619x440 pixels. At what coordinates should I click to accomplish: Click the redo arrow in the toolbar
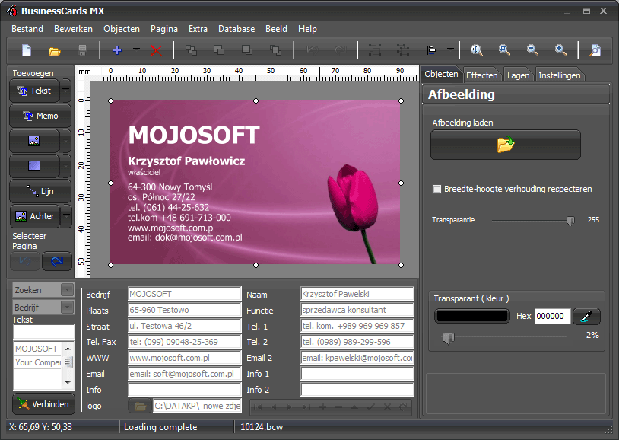tap(340, 50)
